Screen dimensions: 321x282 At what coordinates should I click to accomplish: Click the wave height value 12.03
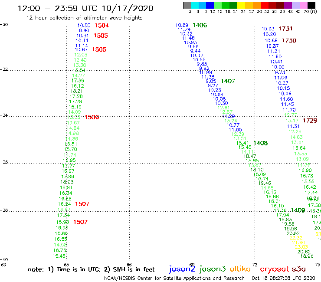coord(81,55)
